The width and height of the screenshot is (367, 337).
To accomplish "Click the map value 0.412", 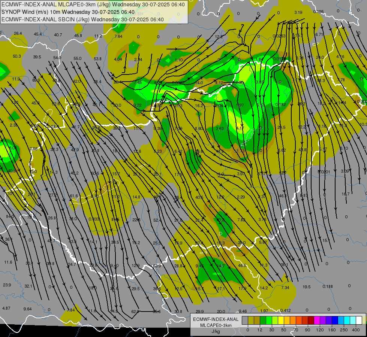I will point(285,310).
